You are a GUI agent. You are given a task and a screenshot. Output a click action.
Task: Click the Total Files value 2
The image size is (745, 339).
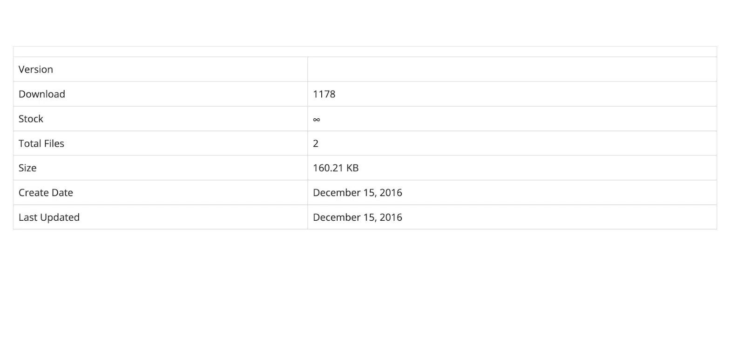pos(316,143)
